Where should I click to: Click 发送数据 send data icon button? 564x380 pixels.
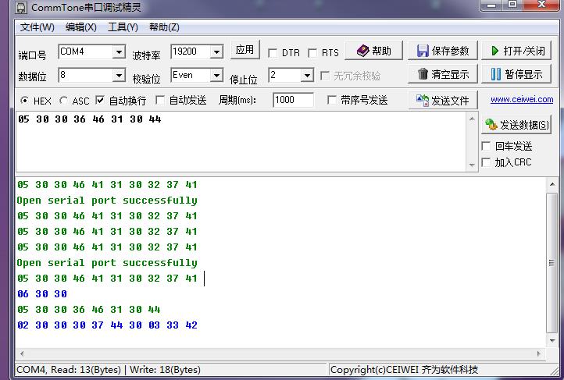coord(516,125)
